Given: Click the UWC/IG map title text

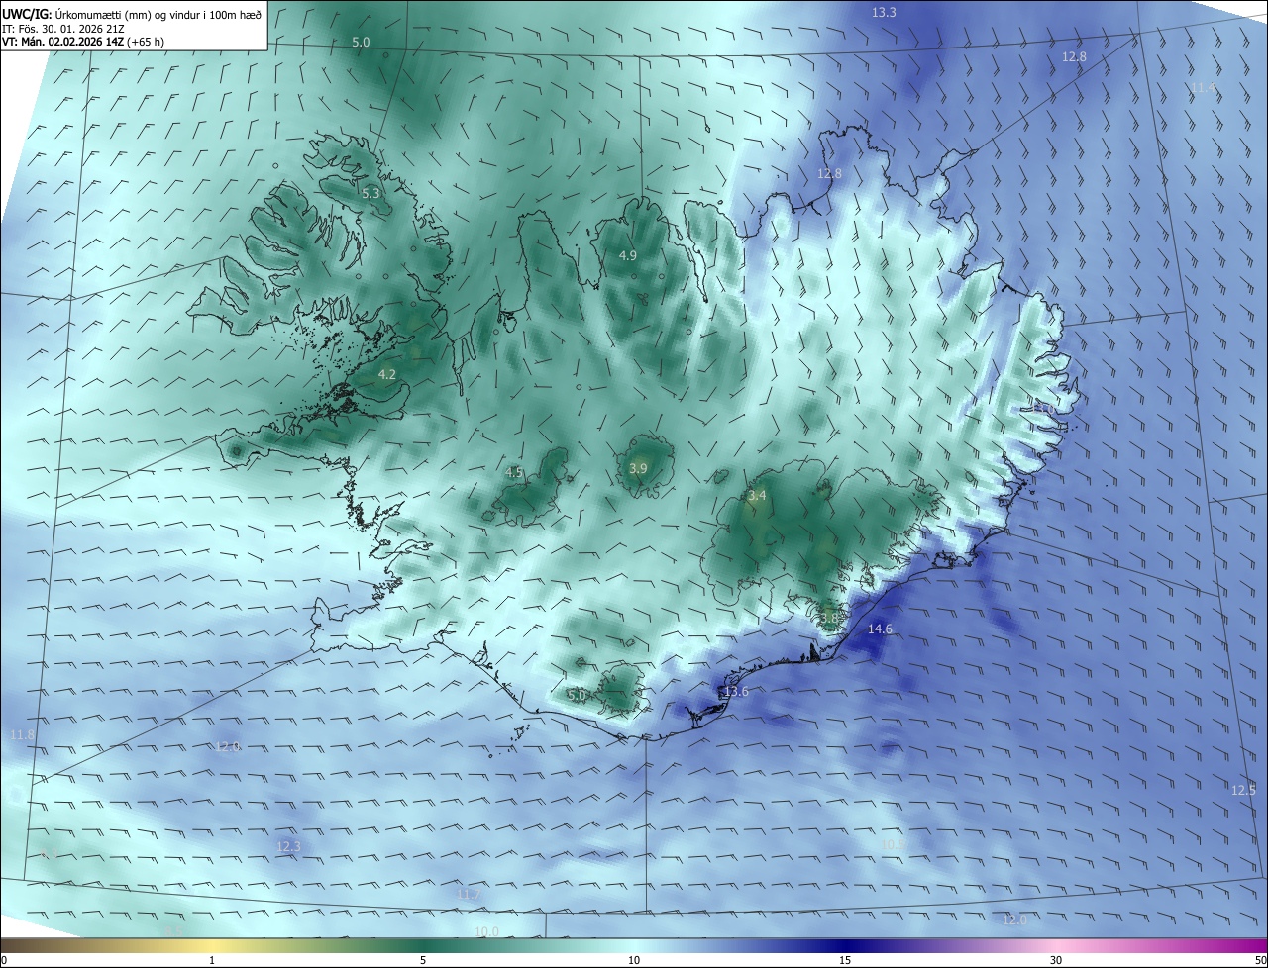Looking at the screenshot, I should pyautogui.click(x=132, y=14).
